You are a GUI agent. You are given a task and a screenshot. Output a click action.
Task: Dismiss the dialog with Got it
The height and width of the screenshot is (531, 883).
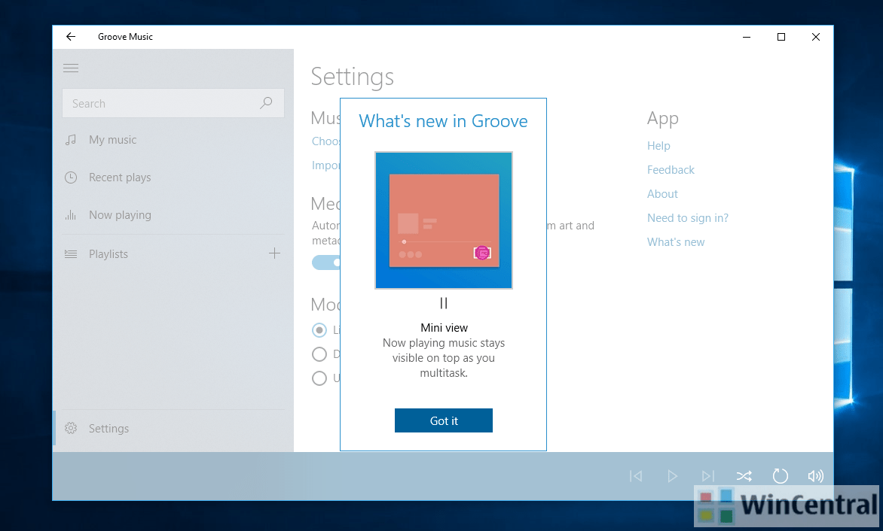click(x=443, y=420)
